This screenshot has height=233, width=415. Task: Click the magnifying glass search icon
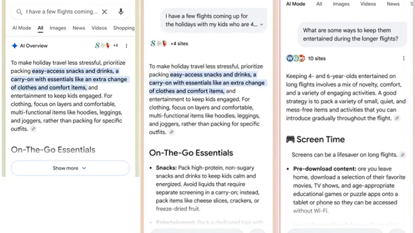point(19,11)
